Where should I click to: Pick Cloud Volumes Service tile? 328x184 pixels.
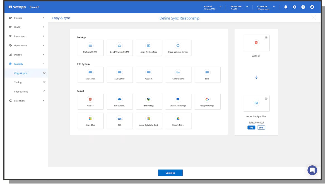click(178, 48)
